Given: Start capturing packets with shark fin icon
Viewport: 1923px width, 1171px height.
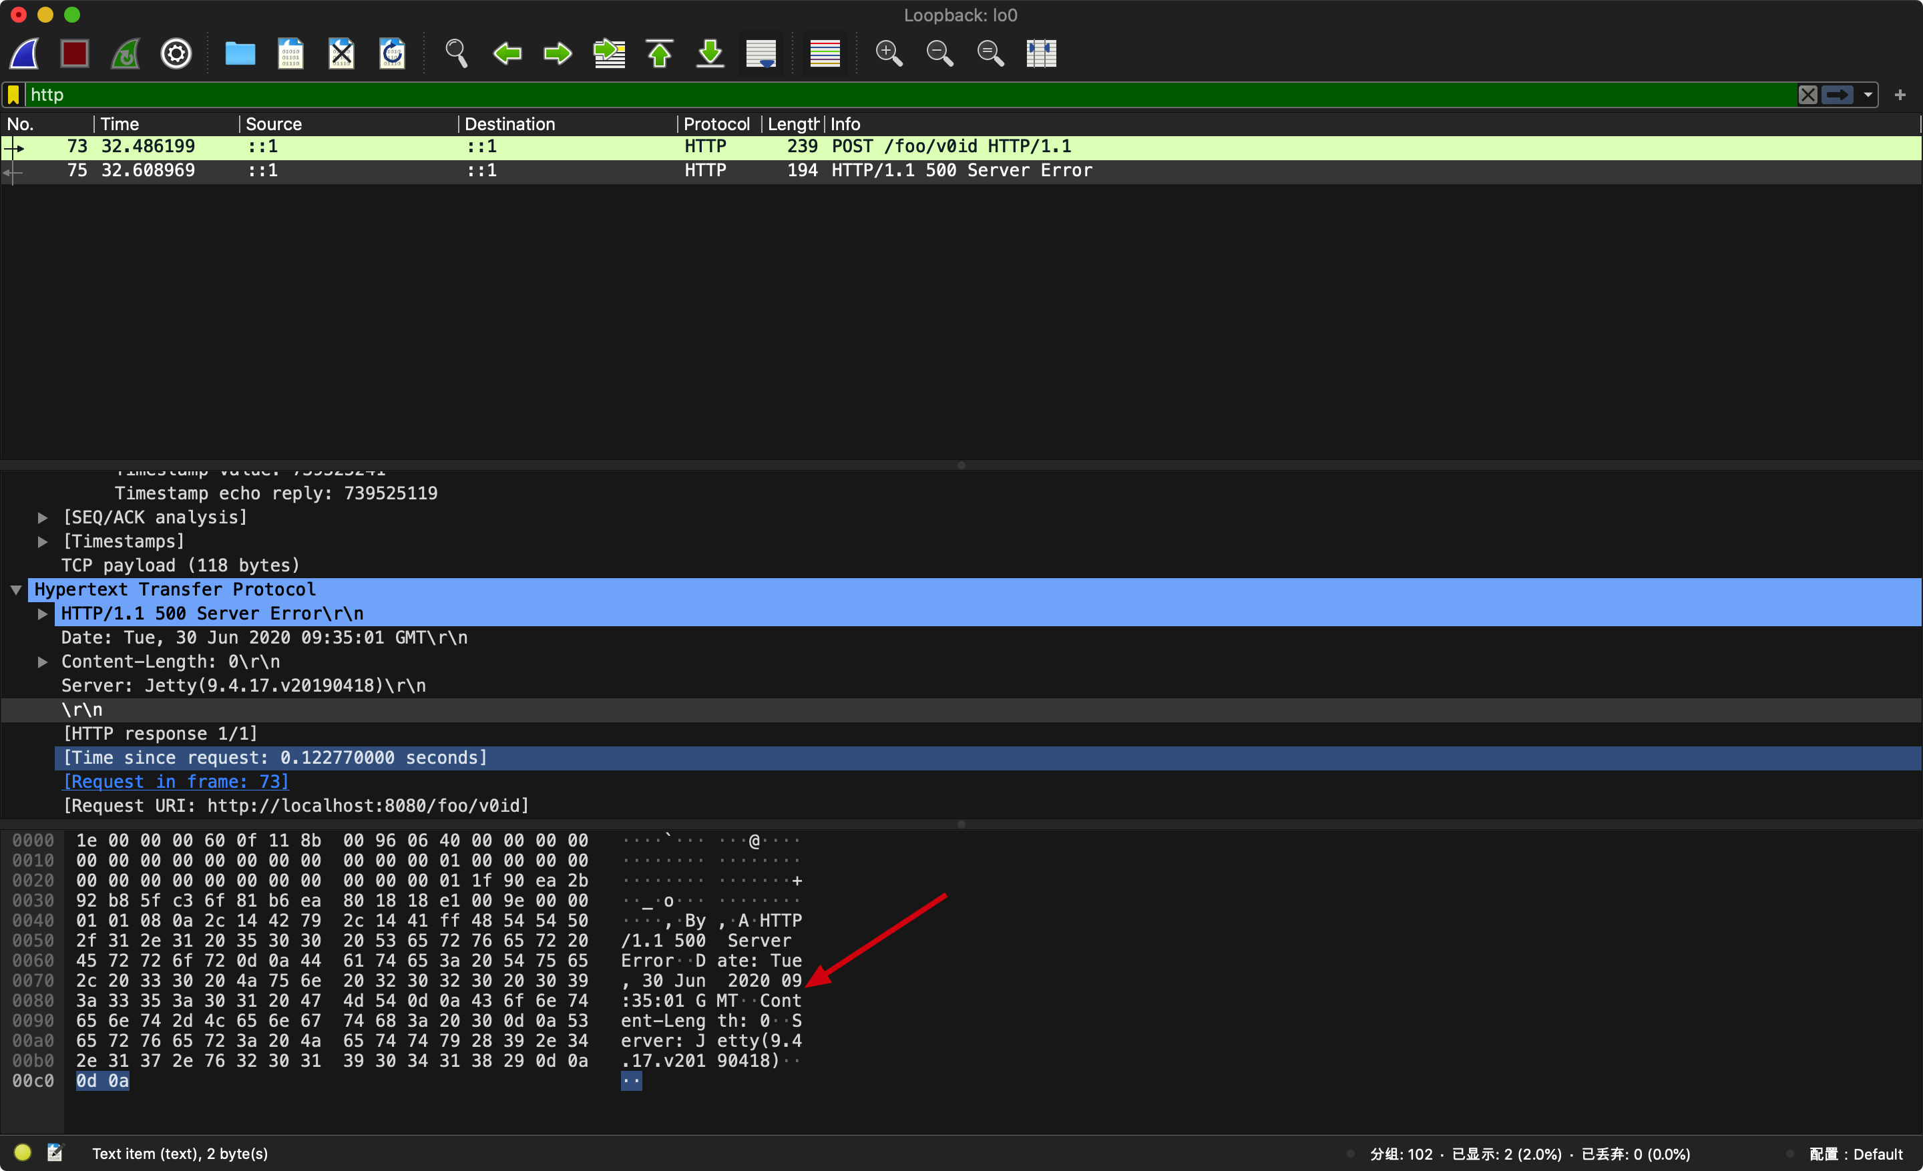Looking at the screenshot, I should [25, 54].
